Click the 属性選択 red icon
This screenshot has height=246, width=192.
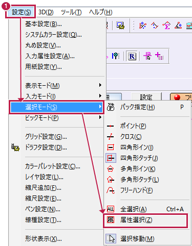tap(111, 220)
